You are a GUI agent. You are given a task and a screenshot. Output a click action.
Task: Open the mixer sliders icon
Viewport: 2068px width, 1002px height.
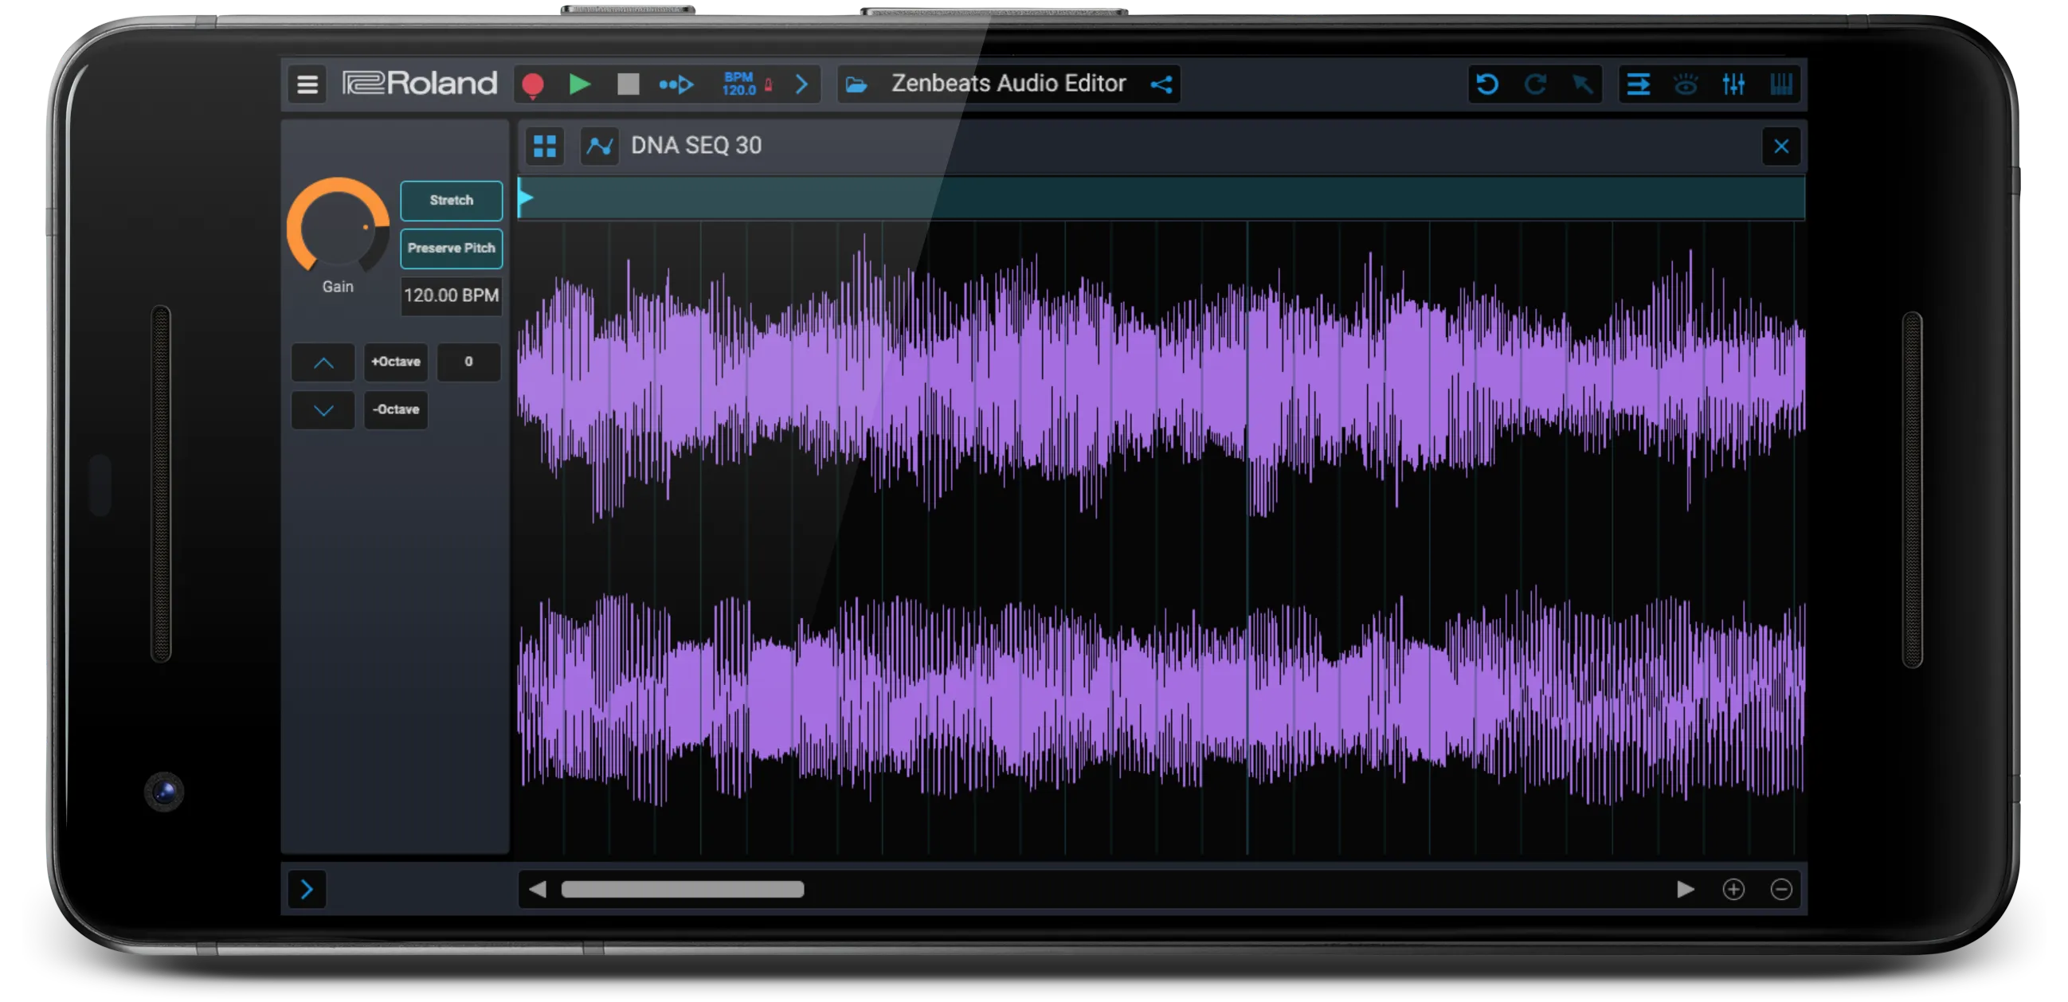[x=1733, y=84]
